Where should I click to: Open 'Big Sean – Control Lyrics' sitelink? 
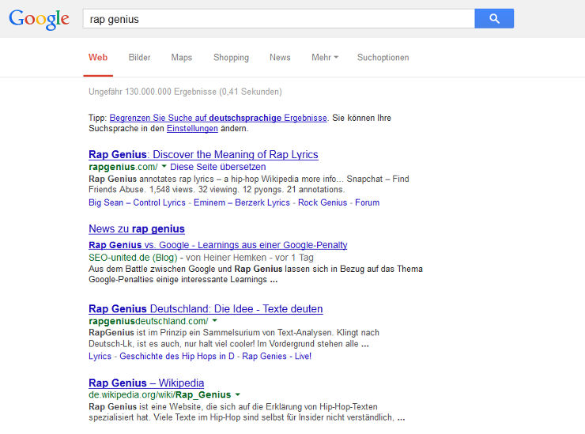point(137,202)
